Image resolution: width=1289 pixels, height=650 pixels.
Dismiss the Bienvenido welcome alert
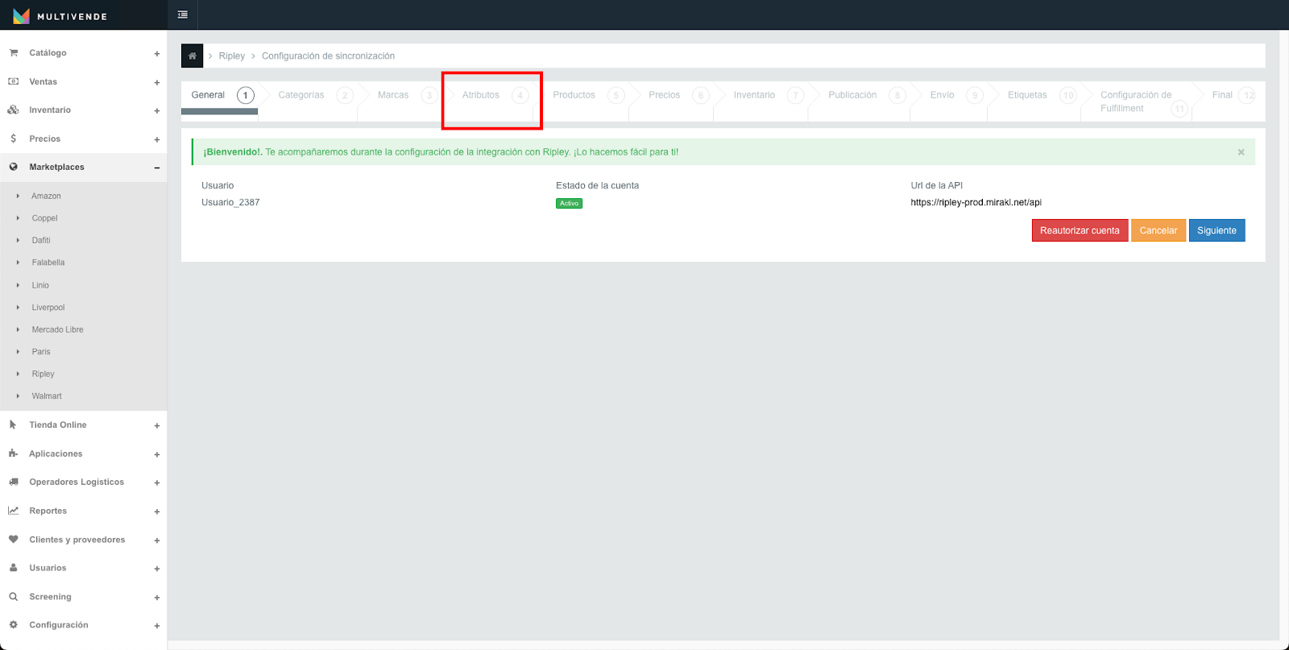coord(1241,152)
